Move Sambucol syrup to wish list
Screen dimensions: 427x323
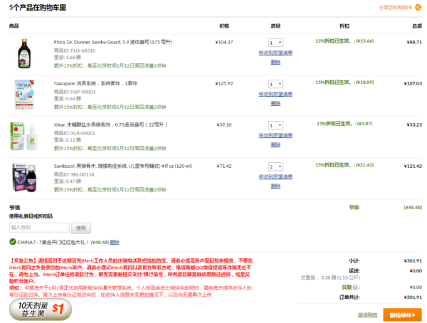point(275,176)
